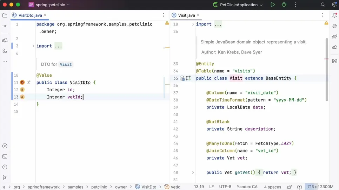339x190 pixels.
Task: Open Search Everywhere magnifier icon
Action: (323, 5)
